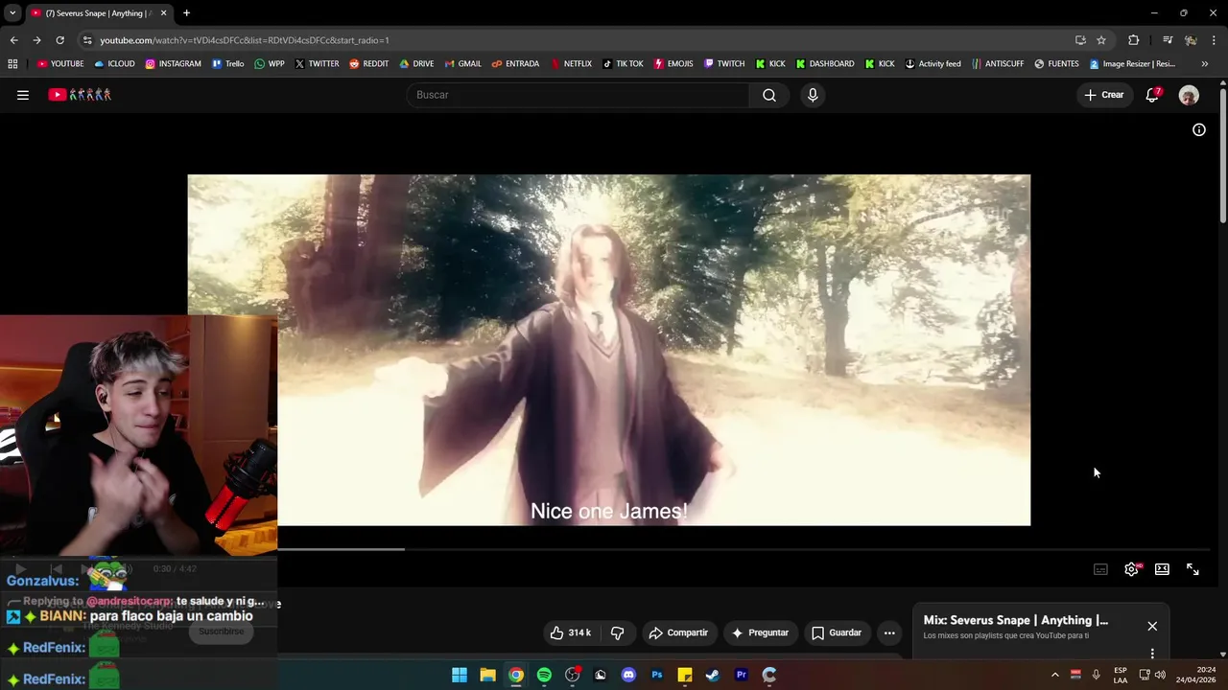Screen dimensions: 1228x690
Task: Close the Severus Snape tab
Action: [x=163, y=13]
